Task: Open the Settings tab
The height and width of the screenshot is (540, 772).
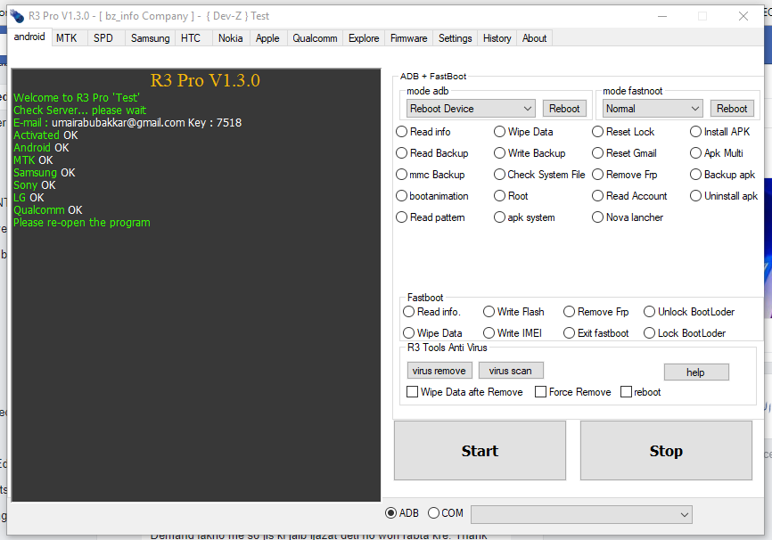Action: [x=455, y=38]
